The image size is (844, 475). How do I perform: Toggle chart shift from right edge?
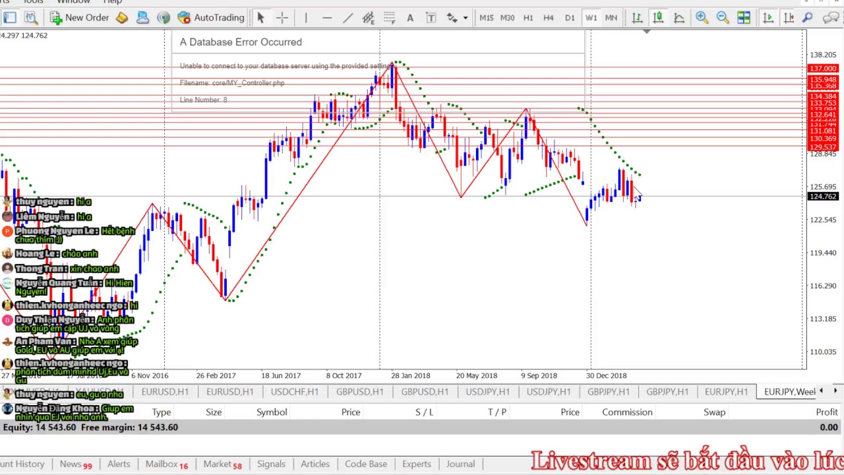click(789, 18)
